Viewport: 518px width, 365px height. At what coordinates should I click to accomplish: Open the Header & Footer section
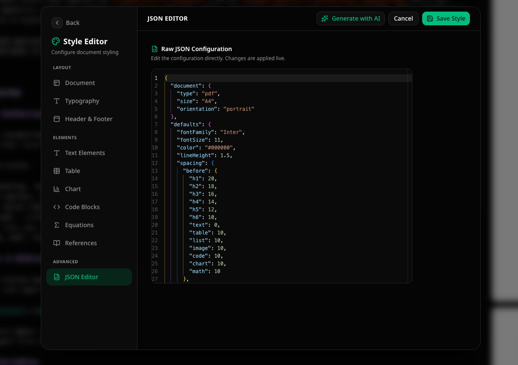tap(89, 119)
